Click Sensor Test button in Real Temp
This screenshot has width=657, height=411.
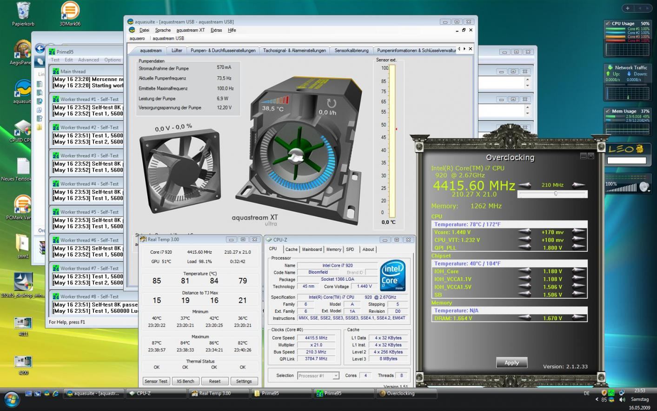[x=156, y=381]
